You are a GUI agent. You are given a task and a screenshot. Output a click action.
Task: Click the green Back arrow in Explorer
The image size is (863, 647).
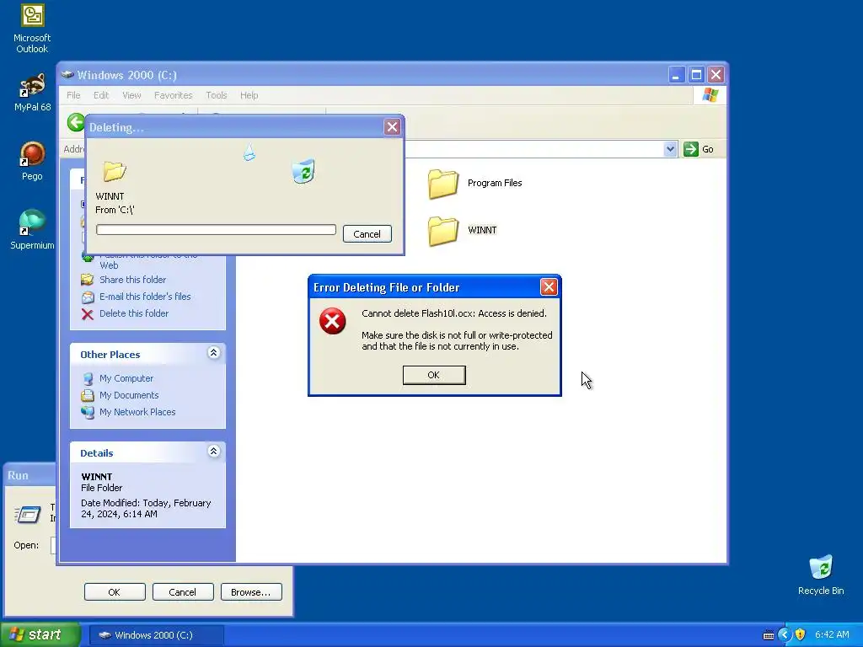click(x=76, y=122)
